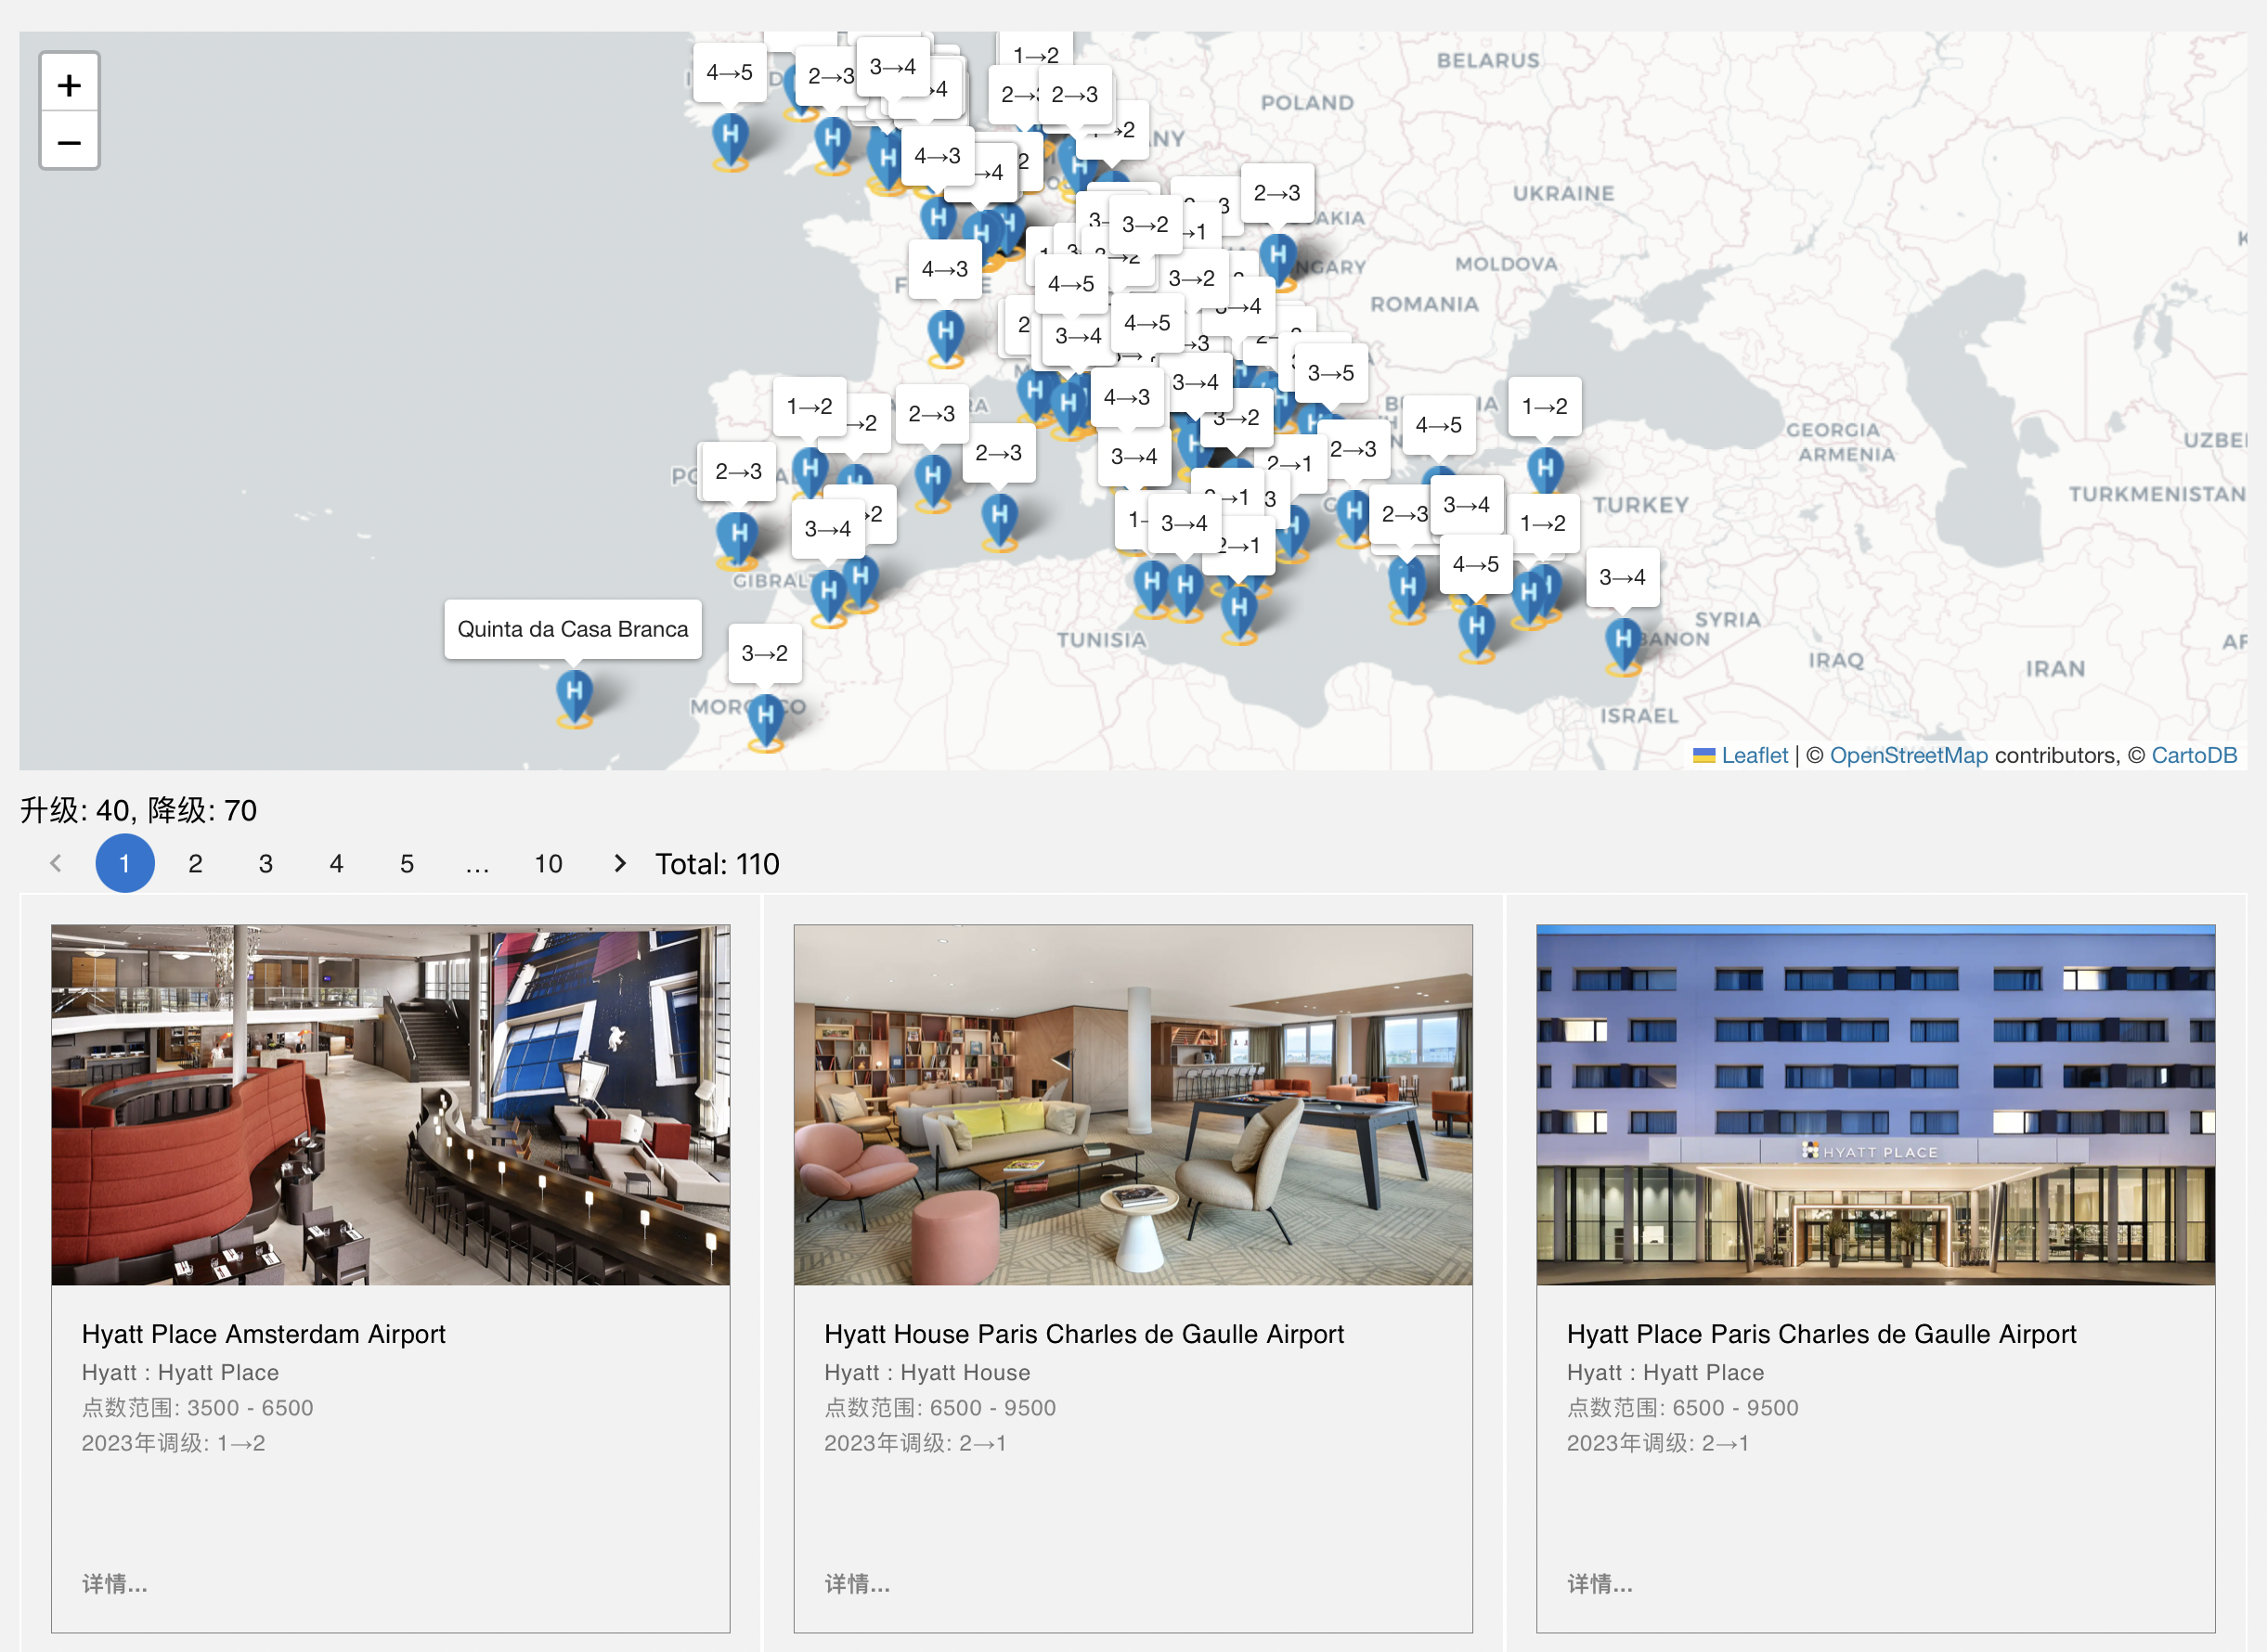Click the 3→5 grade change label

[x=1331, y=373]
